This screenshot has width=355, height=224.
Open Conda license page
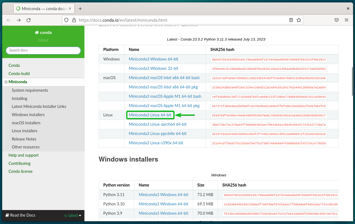(x=21, y=171)
